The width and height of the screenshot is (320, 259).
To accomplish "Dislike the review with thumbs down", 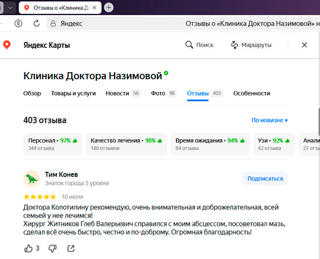I will (52, 249).
